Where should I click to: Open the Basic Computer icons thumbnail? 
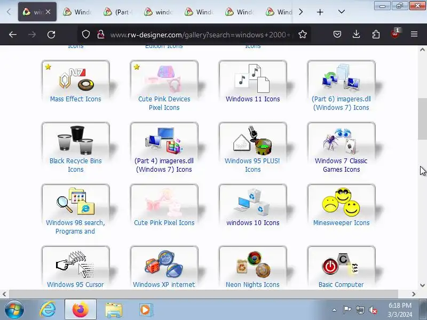coord(342,263)
